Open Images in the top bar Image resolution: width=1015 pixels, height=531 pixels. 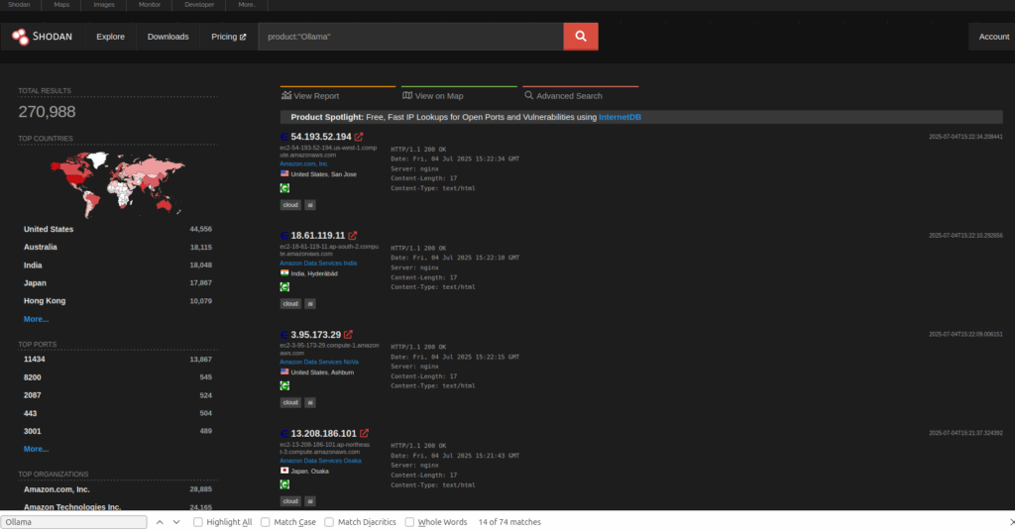point(103,5)
